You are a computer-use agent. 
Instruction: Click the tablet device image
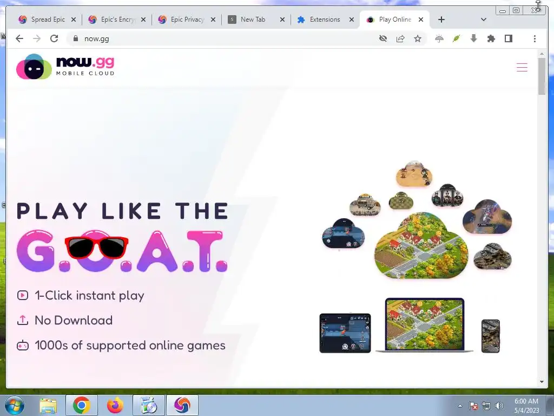[345, 333]
